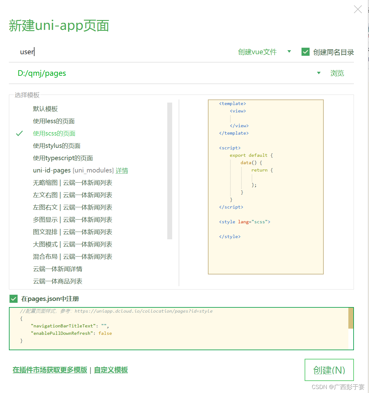
Task: Expand the D:/qmj/pages path dropdown
Action: pos(318,73)
